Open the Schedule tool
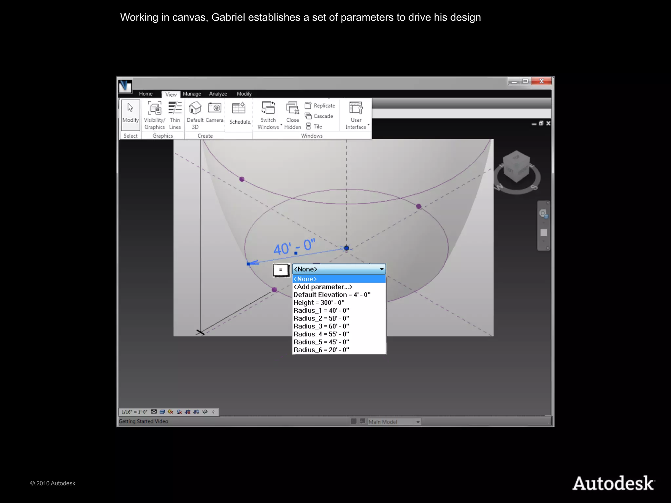 [x=240, y=113]
